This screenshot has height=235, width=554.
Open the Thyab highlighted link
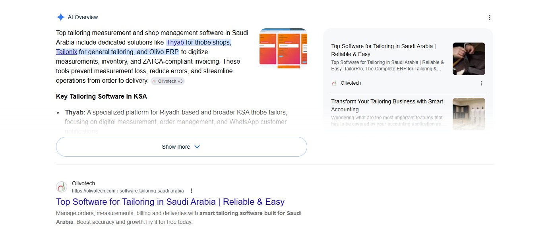click(175, 42)
